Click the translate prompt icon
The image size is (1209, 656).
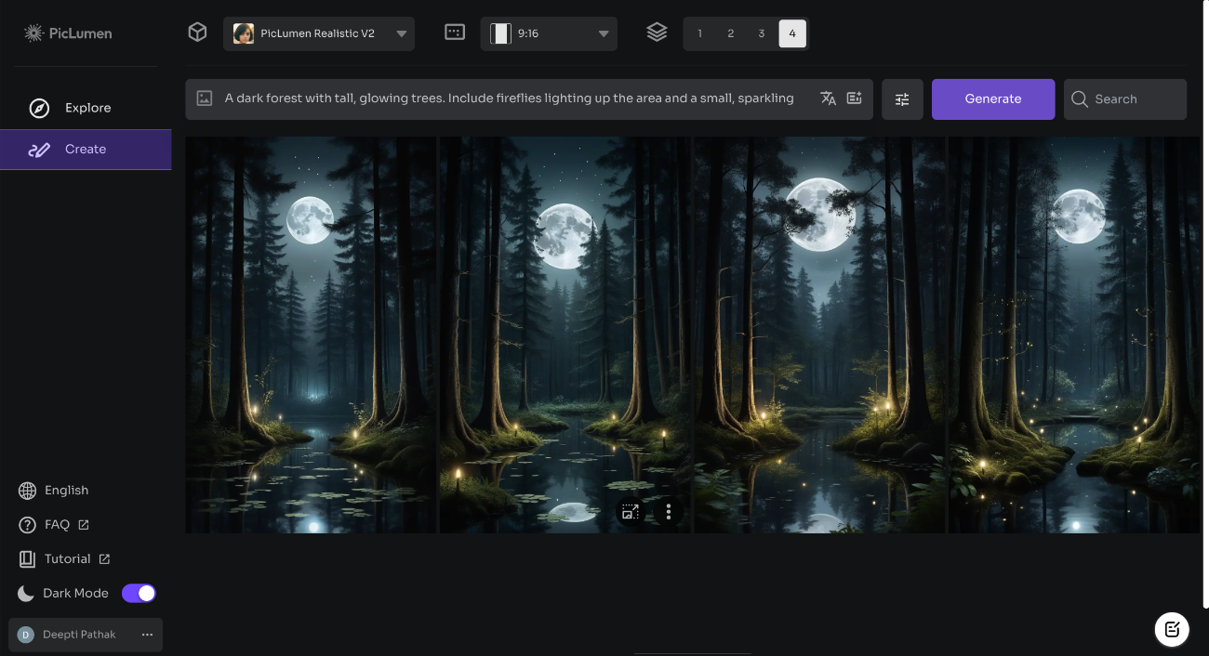coord(828,98)
